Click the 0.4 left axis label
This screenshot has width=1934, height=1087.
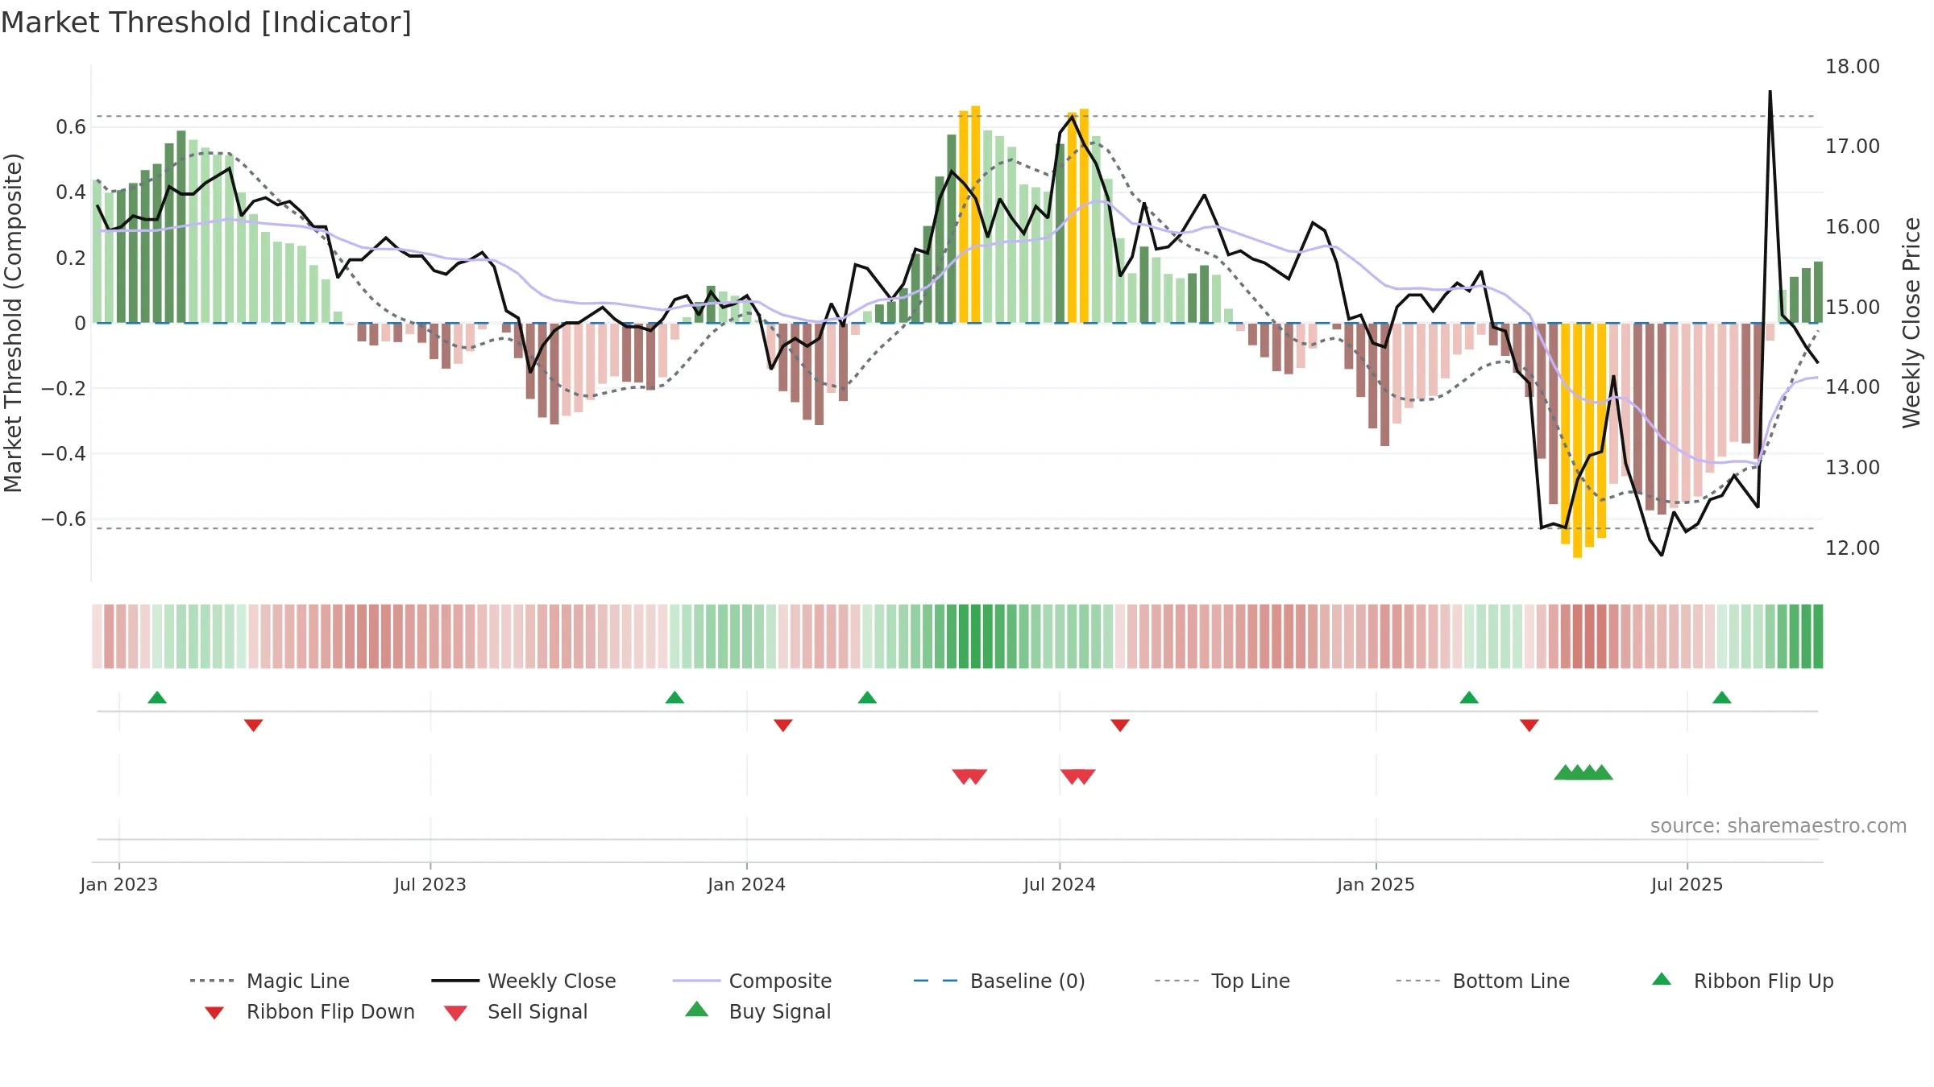point(71,192)
